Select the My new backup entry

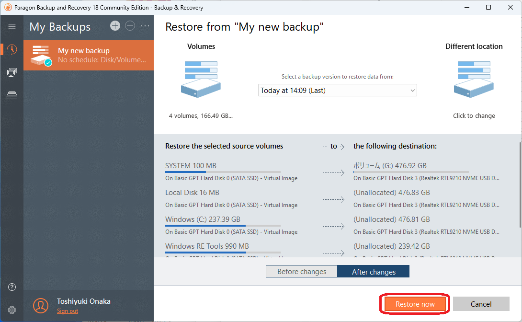(x=89, y=55)
